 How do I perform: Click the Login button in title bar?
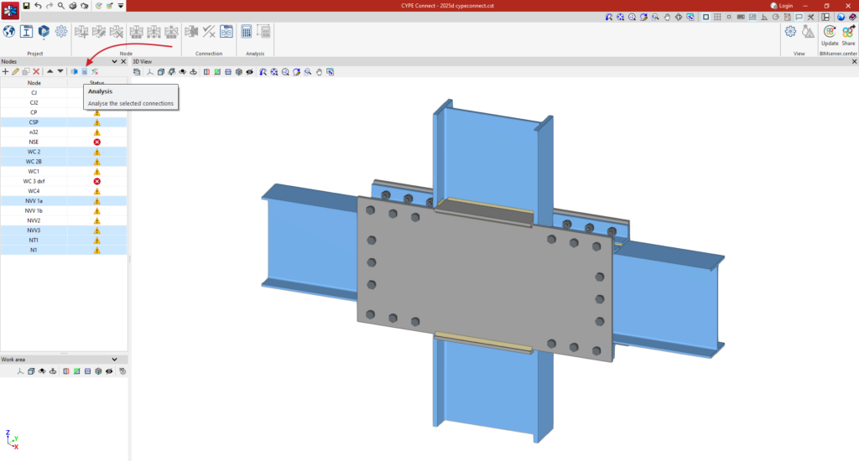tap(782, 6)
